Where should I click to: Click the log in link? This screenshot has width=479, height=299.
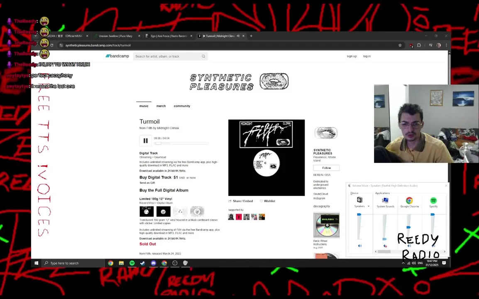click(x=367, y=56)
